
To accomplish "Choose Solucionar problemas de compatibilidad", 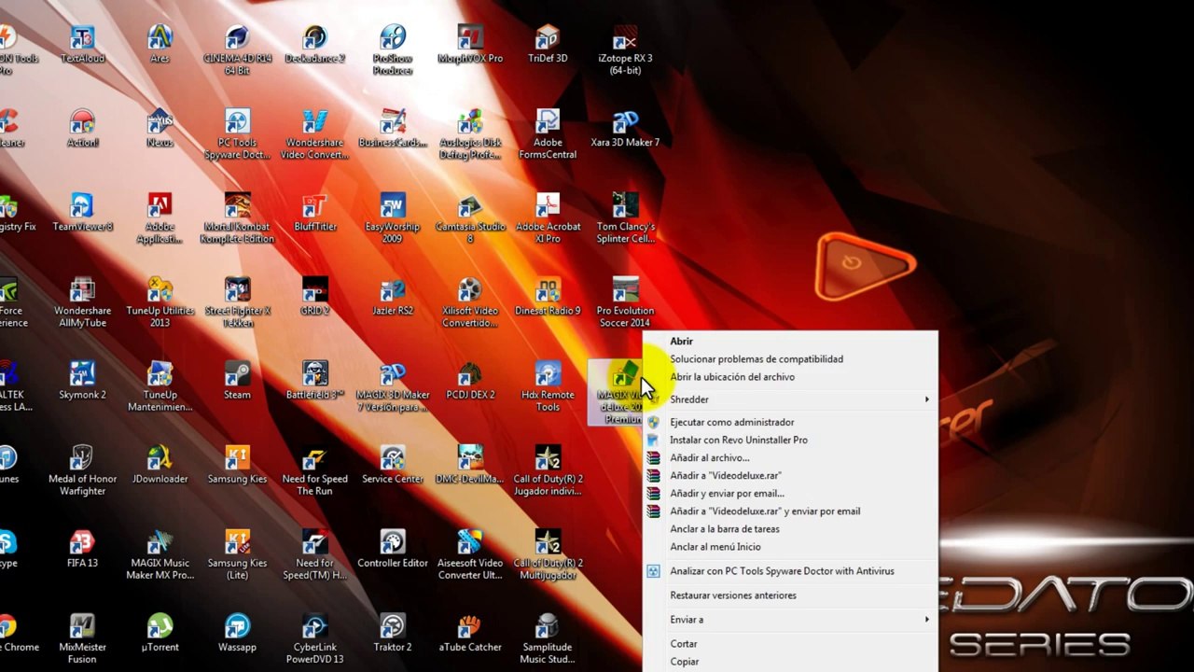I will tap(789, 359).
